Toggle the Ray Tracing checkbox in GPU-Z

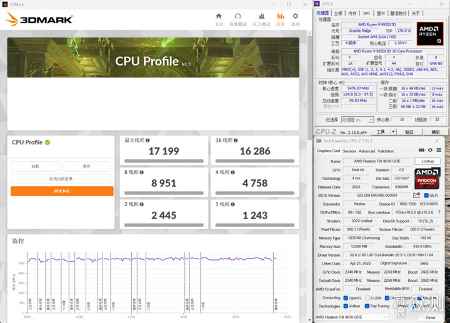click(367, 306)
